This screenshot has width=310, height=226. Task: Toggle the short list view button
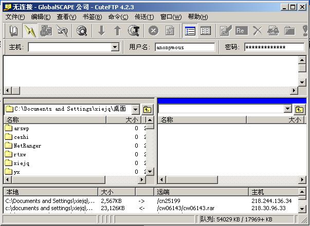(206, 31)
